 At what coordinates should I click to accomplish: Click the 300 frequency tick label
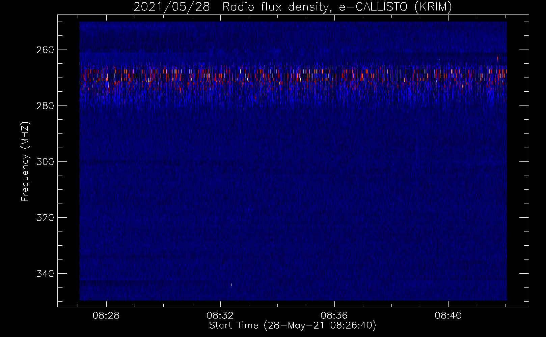point(45,162)
